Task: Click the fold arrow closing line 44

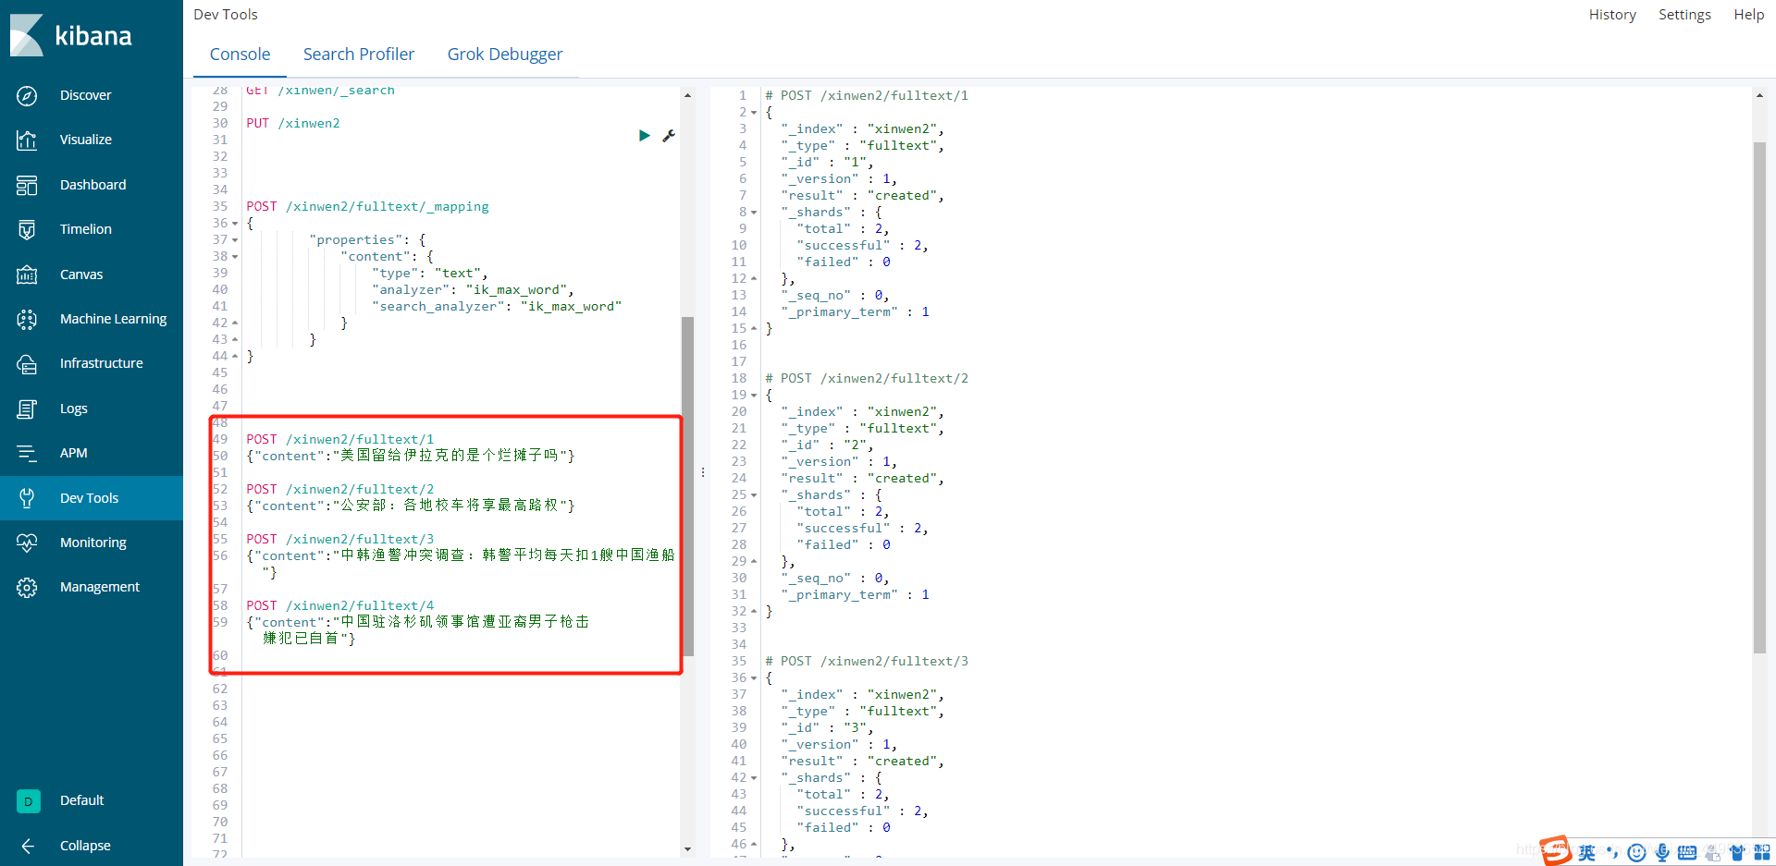Action: [235, 357]
